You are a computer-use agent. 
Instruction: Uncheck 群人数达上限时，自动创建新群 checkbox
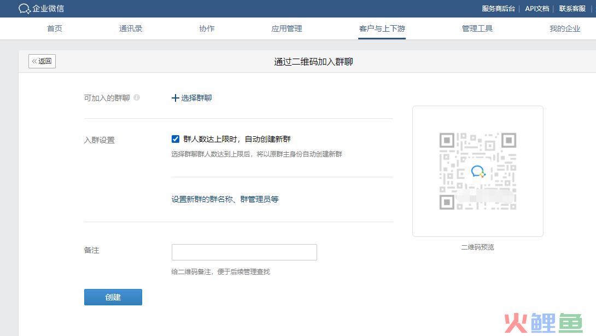click(175, 139)
